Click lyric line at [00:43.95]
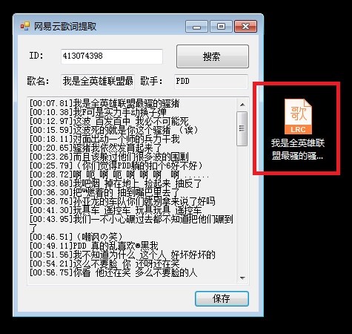Viewport: 352px width, 334px height. click(131, 223)
